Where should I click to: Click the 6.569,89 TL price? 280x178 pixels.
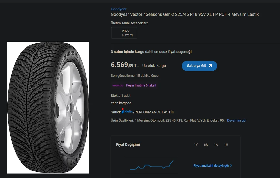pyautogui.click(x=125, y=65)
